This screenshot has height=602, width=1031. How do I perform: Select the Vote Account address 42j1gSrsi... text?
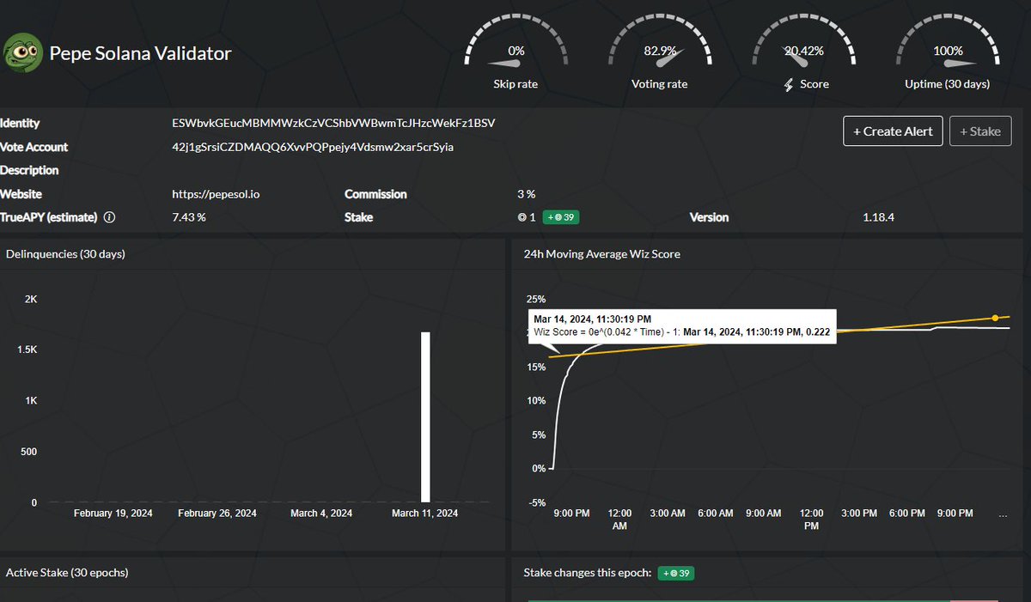pos(313,147)
